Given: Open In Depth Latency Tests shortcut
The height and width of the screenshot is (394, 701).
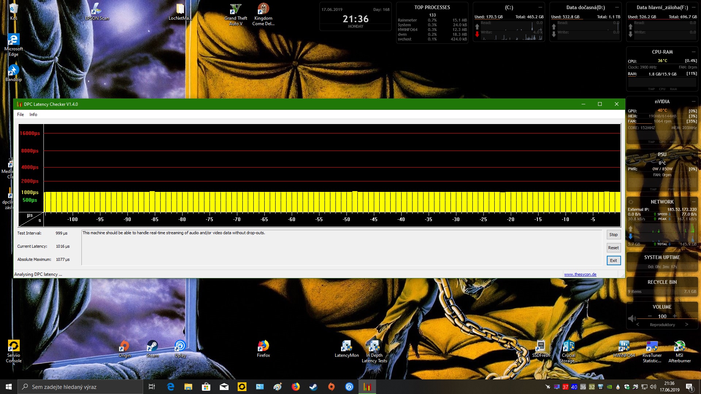Looking at the screenshot, I should [374, 346].
